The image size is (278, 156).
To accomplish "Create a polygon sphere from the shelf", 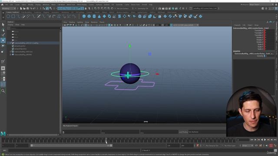I will coord(84,16).
